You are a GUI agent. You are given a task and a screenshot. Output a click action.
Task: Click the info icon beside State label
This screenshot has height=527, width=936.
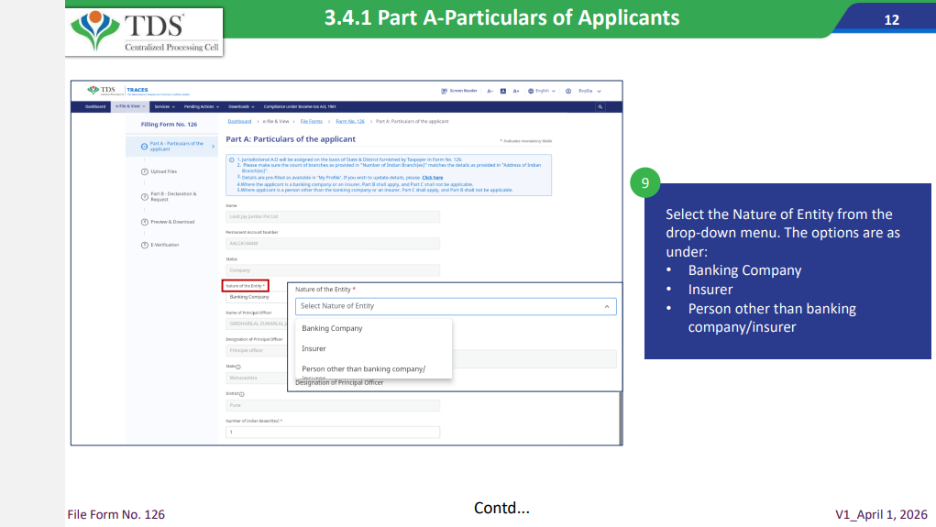pos(238,367)
